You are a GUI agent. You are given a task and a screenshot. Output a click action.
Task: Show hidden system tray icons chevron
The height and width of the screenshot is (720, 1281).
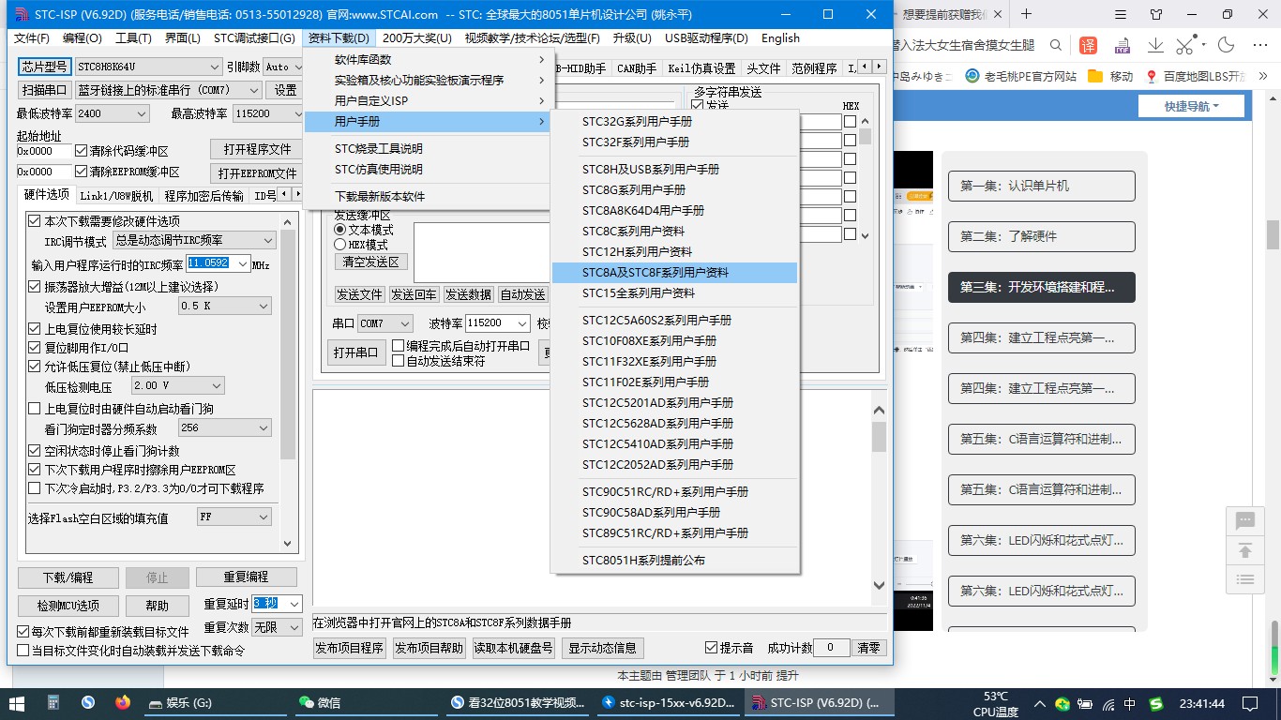click(x=1040, y=703)
